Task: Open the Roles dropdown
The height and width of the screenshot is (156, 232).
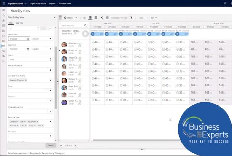Action: tap(51, 91)
